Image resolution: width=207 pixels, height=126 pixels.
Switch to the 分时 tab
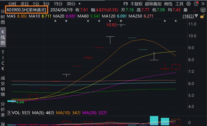click(12, 4)
